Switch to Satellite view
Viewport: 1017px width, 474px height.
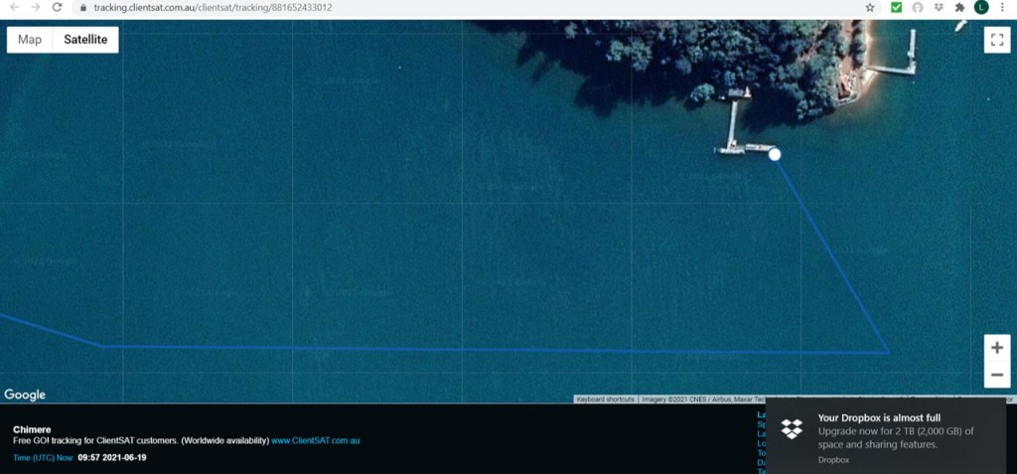coord(85,40)
